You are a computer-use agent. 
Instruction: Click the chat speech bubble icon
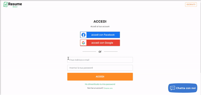coord(172,88)
